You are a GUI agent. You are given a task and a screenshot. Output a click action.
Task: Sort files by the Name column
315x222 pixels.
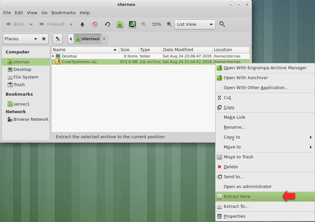click(x=85, y=50)
